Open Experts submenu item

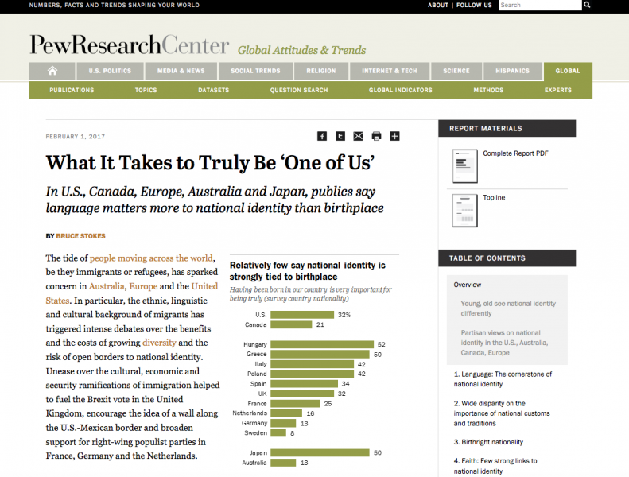(x=558, y=91)
